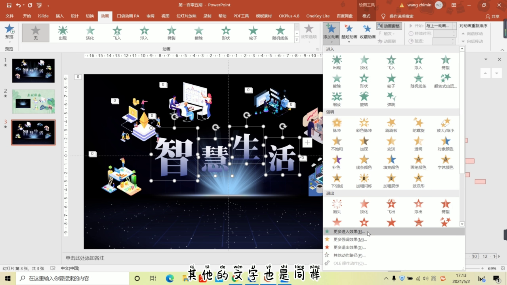Select the 跷跷板 emphasis effect

[x=391, y=125]
